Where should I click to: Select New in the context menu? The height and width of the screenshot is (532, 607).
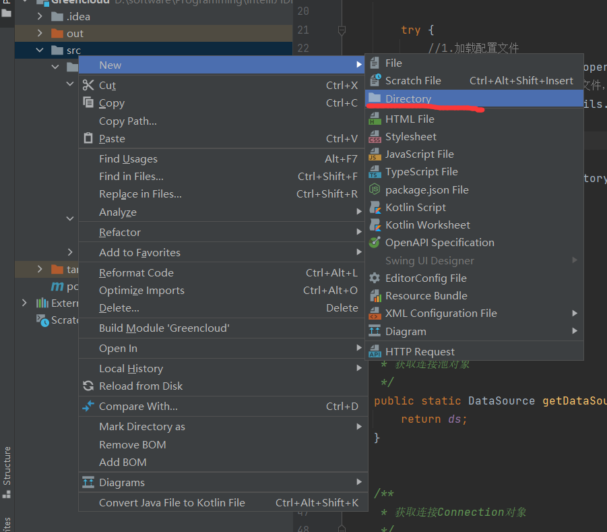223,65
